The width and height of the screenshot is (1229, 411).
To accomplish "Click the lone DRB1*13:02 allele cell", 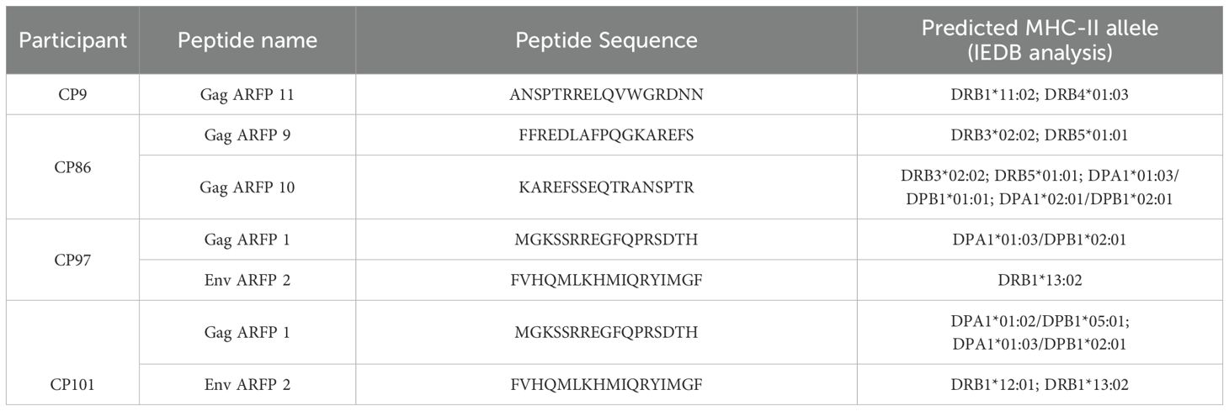I will 1040,280.
